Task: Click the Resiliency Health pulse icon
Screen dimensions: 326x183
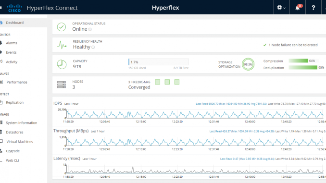Action: (x=62, y=45)
